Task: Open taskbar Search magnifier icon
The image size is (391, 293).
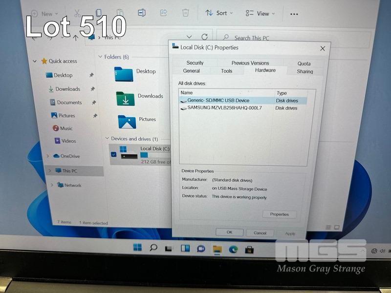Action: tap(153, 248)
